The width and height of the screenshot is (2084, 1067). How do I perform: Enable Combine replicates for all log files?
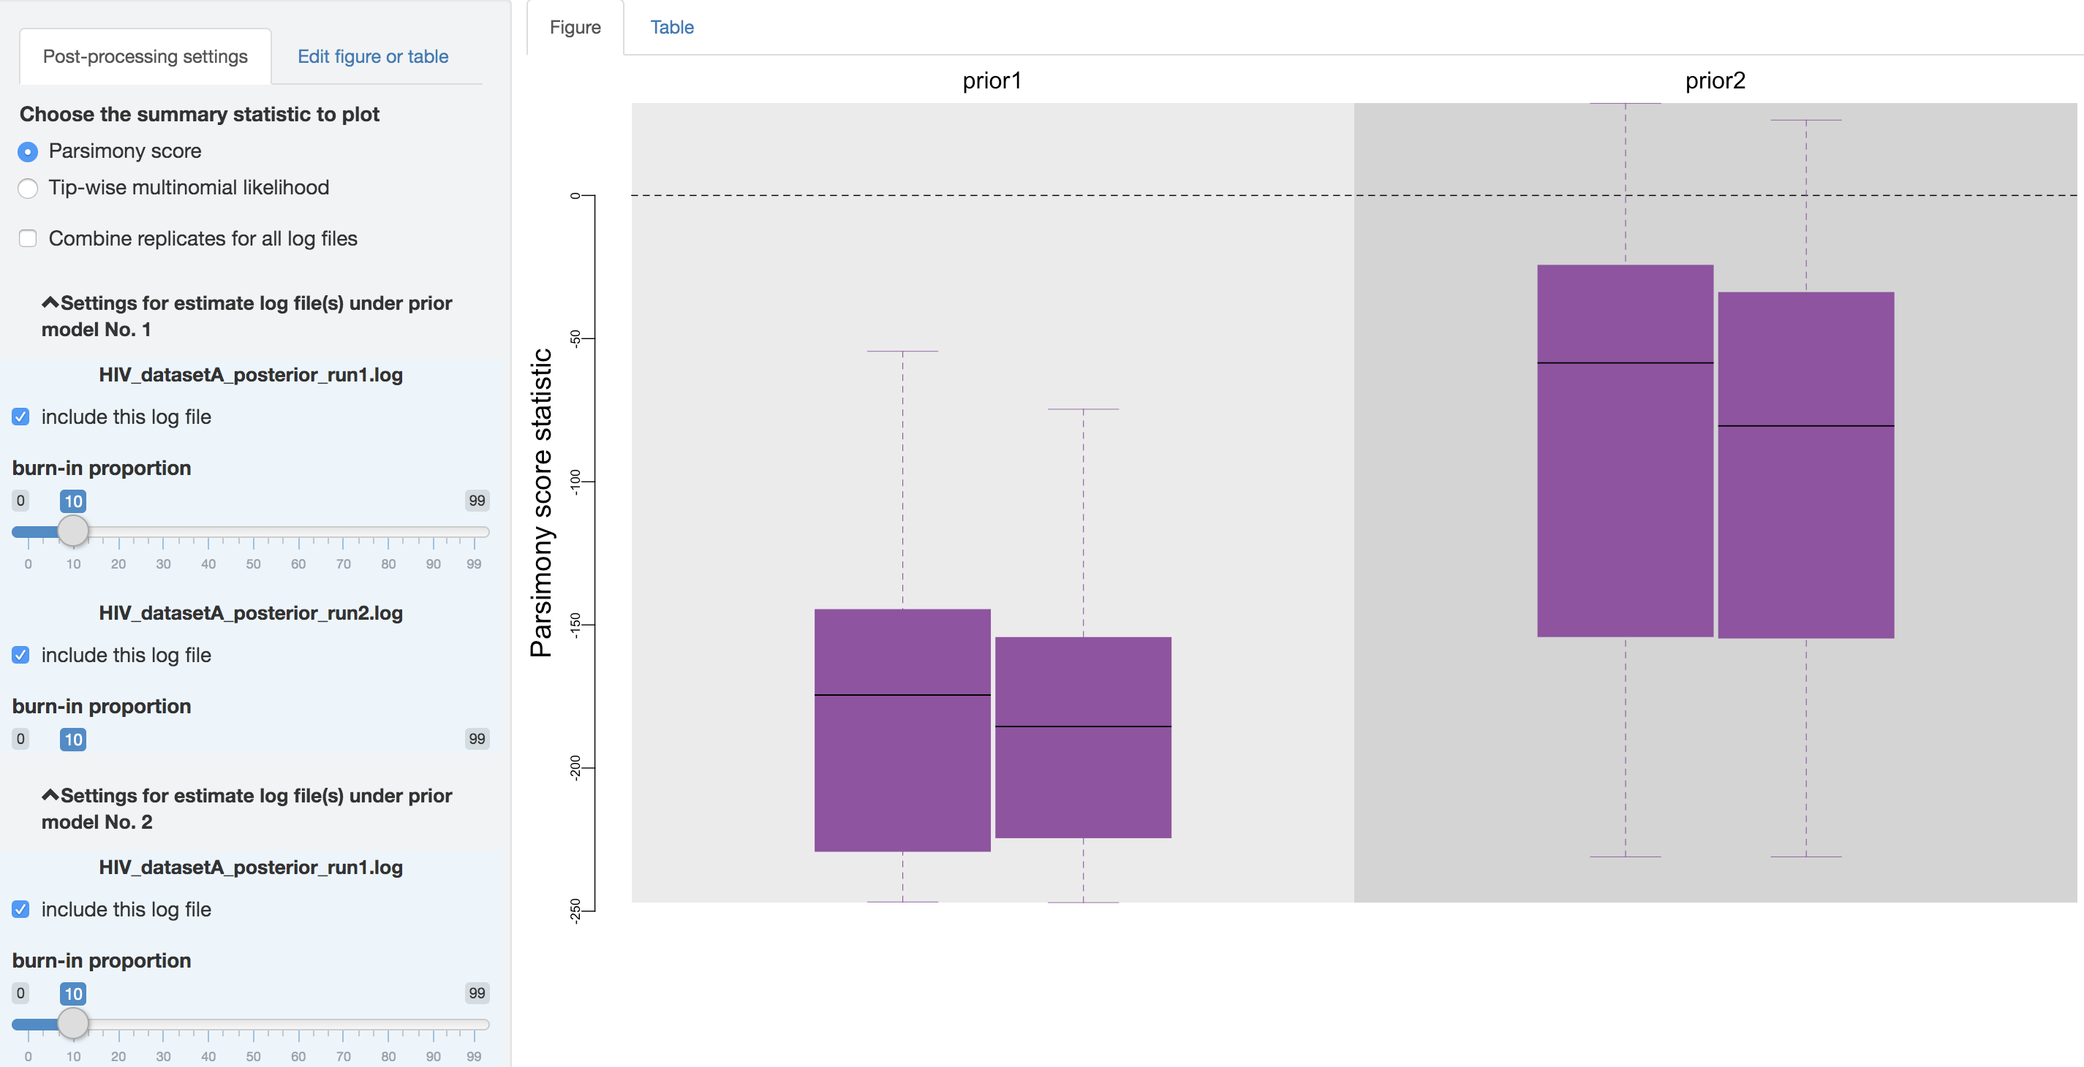click(x=28, y=238)
